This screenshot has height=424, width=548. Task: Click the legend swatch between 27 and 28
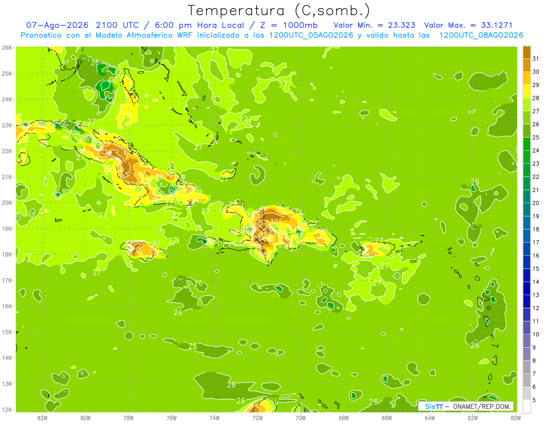tap(527, 104)
